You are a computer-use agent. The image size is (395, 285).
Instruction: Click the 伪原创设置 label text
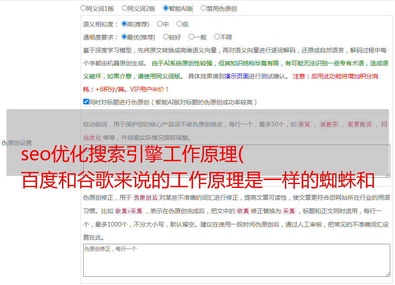[x=17, y=143]
